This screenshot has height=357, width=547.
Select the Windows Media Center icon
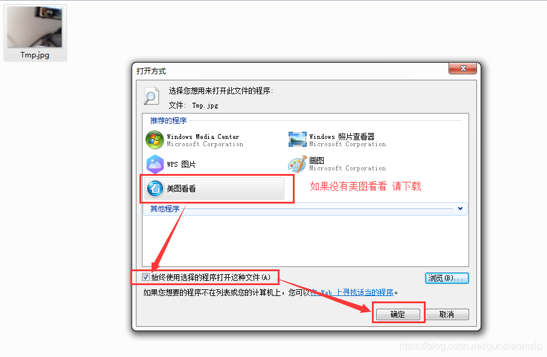pyautogui.click(x=155, y=140)
